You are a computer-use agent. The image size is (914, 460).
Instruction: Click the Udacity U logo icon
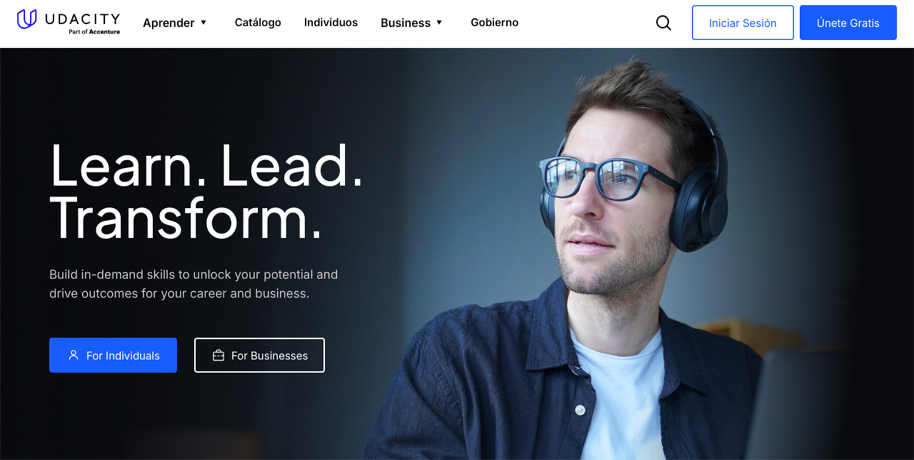point(27,19)
